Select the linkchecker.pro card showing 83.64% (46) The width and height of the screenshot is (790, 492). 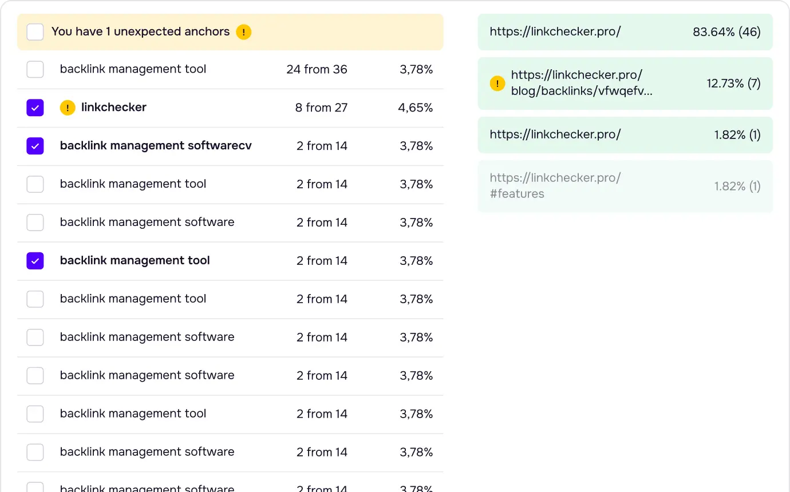click(x=625, y=32)
